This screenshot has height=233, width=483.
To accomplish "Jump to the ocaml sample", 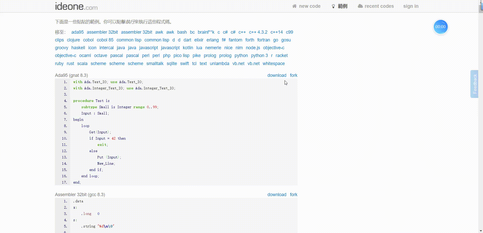I will [85, 55].
